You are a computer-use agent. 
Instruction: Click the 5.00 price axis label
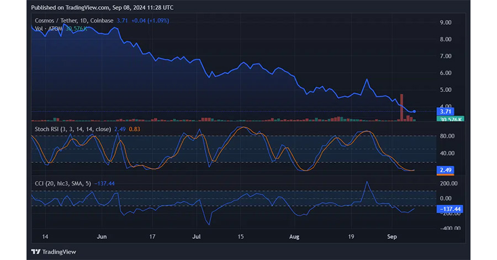(446, 89)
